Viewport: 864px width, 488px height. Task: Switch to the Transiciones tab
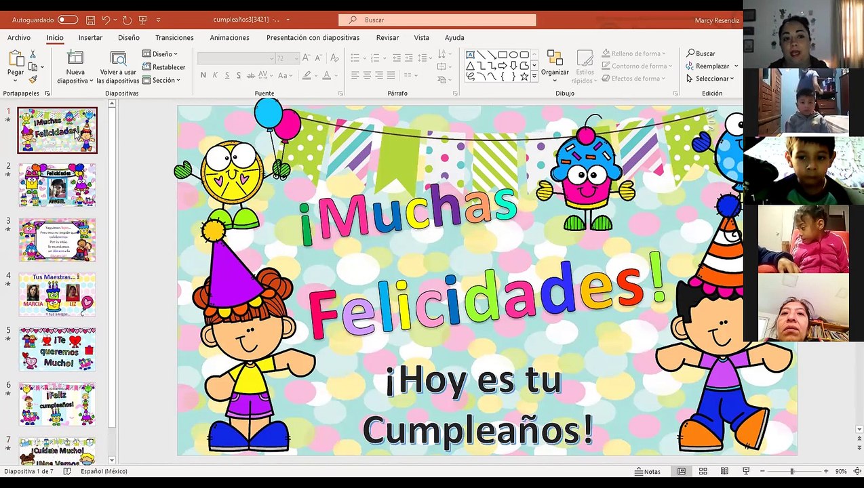(174, 38)
